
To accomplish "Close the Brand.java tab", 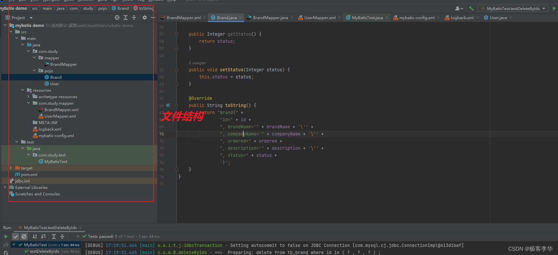I will 240,17.
